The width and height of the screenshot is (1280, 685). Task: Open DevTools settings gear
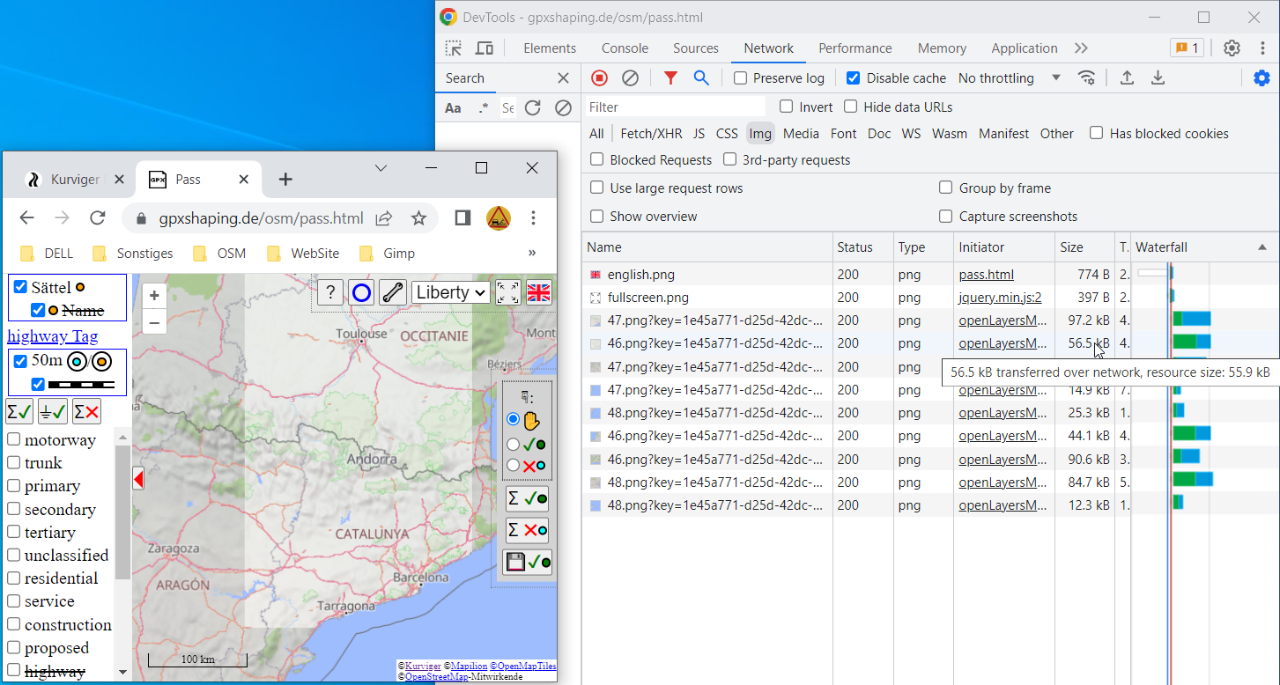[1232, 48]
